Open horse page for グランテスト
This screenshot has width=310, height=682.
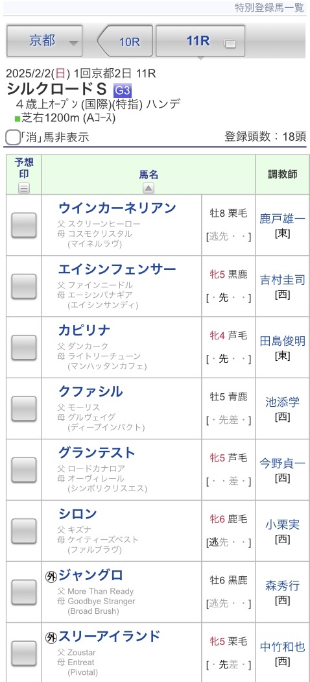pos(97,453)
